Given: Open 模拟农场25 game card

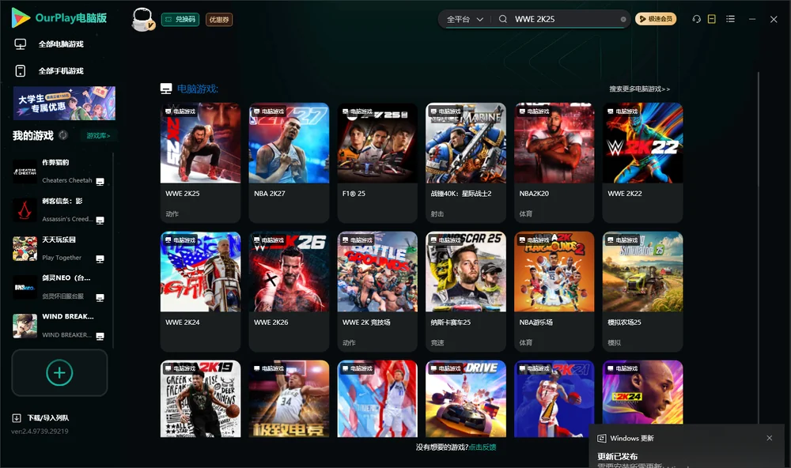Looking at the screenshot, I should pos(642,292).
